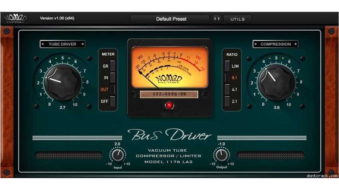This screenshot has width=339, height=190.
Task: Click the Compression value 3.8
Action: [276, 107]
